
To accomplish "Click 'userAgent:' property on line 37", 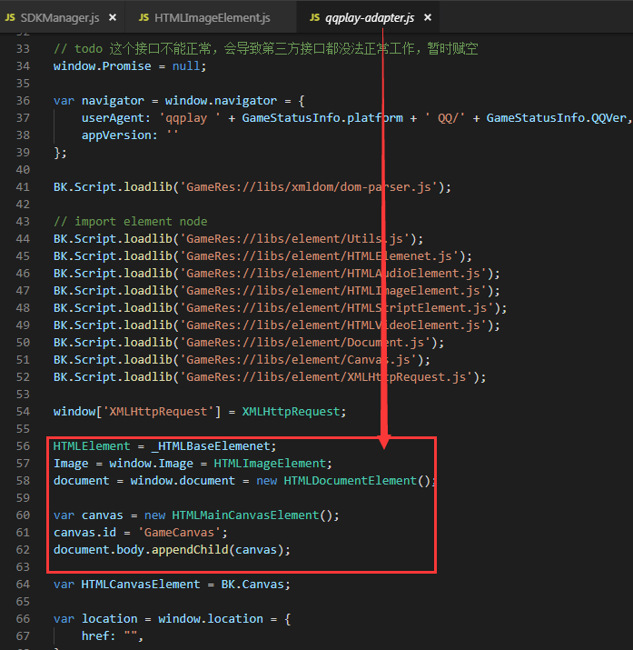I will pos(116,118).
